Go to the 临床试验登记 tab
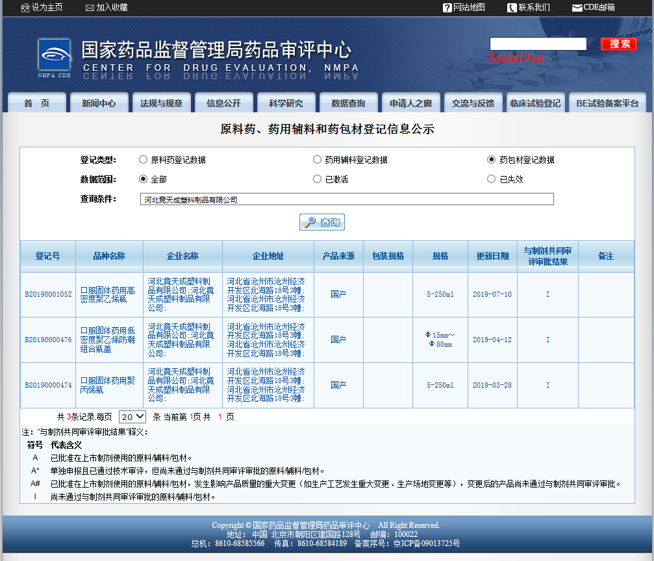This screenshot has width=654, height=561. (536, 103)
